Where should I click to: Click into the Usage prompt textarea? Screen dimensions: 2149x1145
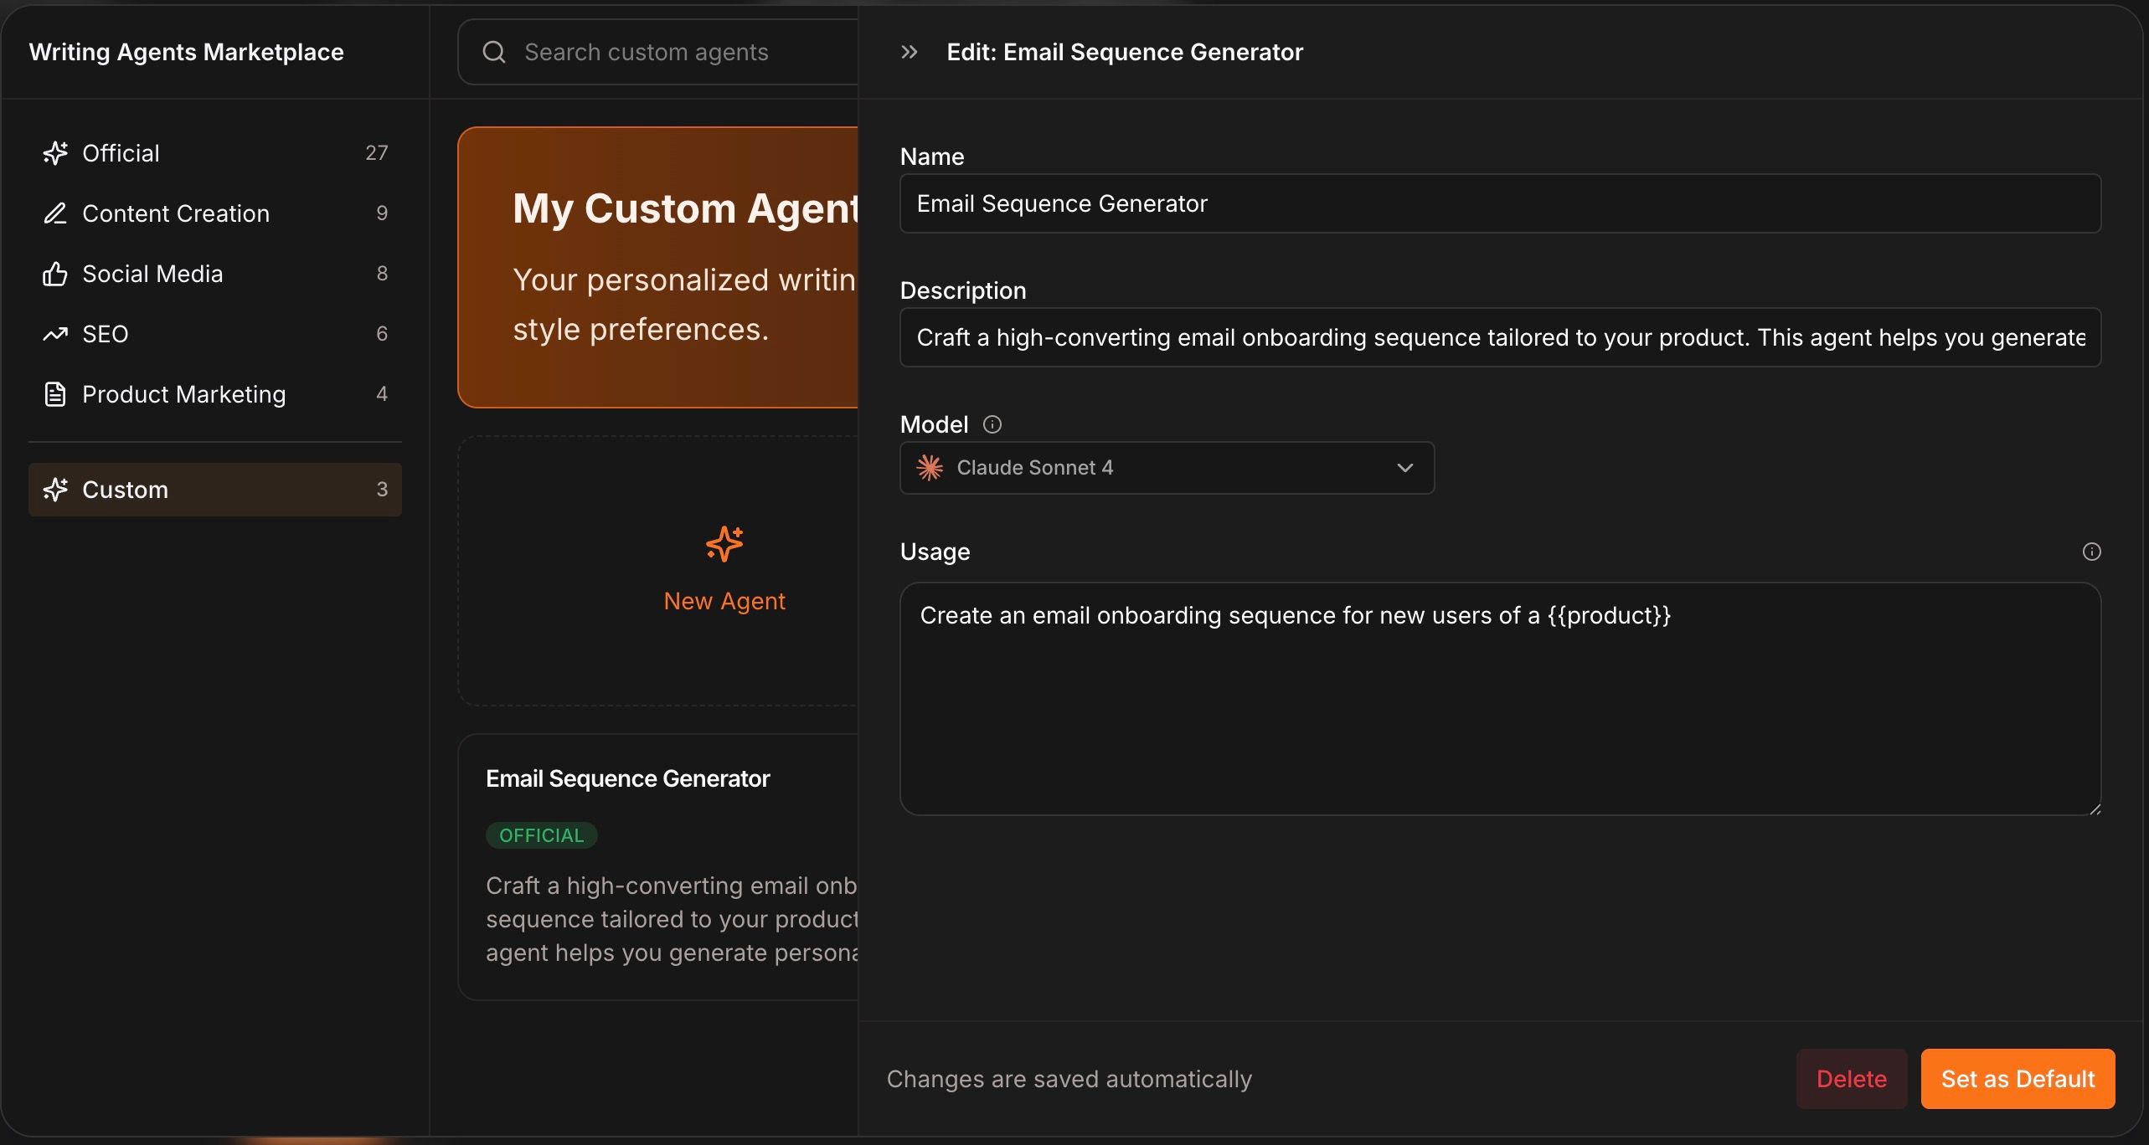[x=1500, y=699]
